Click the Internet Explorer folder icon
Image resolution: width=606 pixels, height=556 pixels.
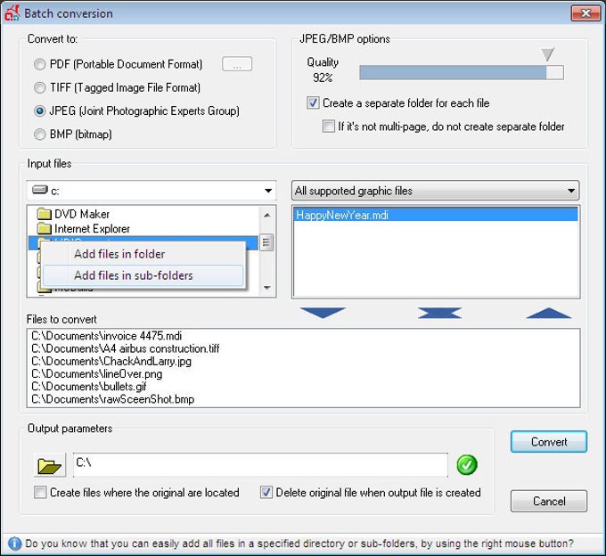[44, 228]
